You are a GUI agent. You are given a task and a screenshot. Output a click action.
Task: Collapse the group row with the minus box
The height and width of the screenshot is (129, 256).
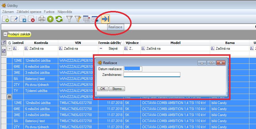click(x=9, y=97)
